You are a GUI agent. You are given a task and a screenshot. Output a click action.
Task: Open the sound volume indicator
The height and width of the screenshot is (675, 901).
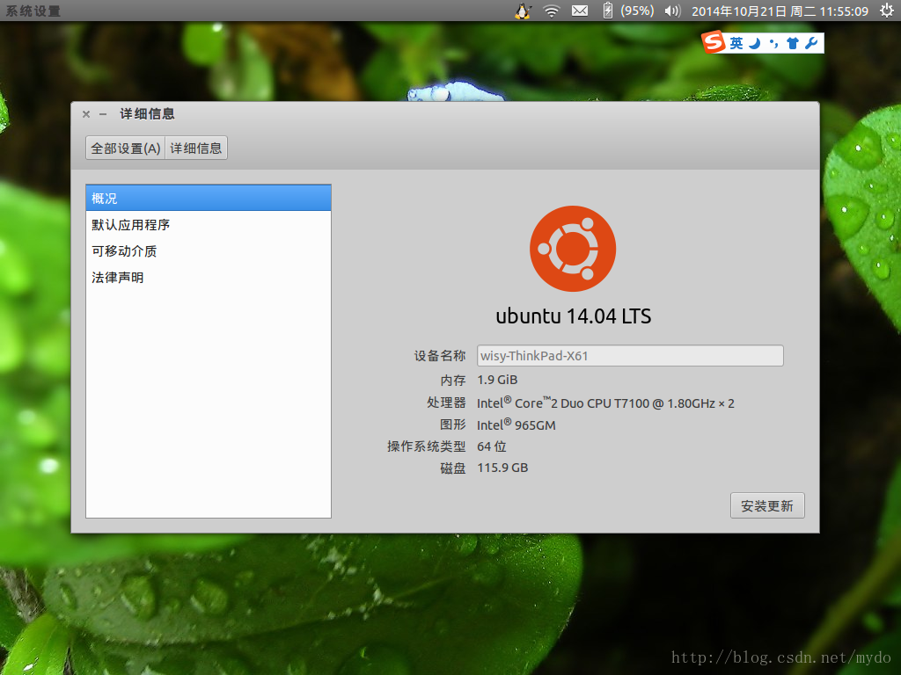click(672, 11)
